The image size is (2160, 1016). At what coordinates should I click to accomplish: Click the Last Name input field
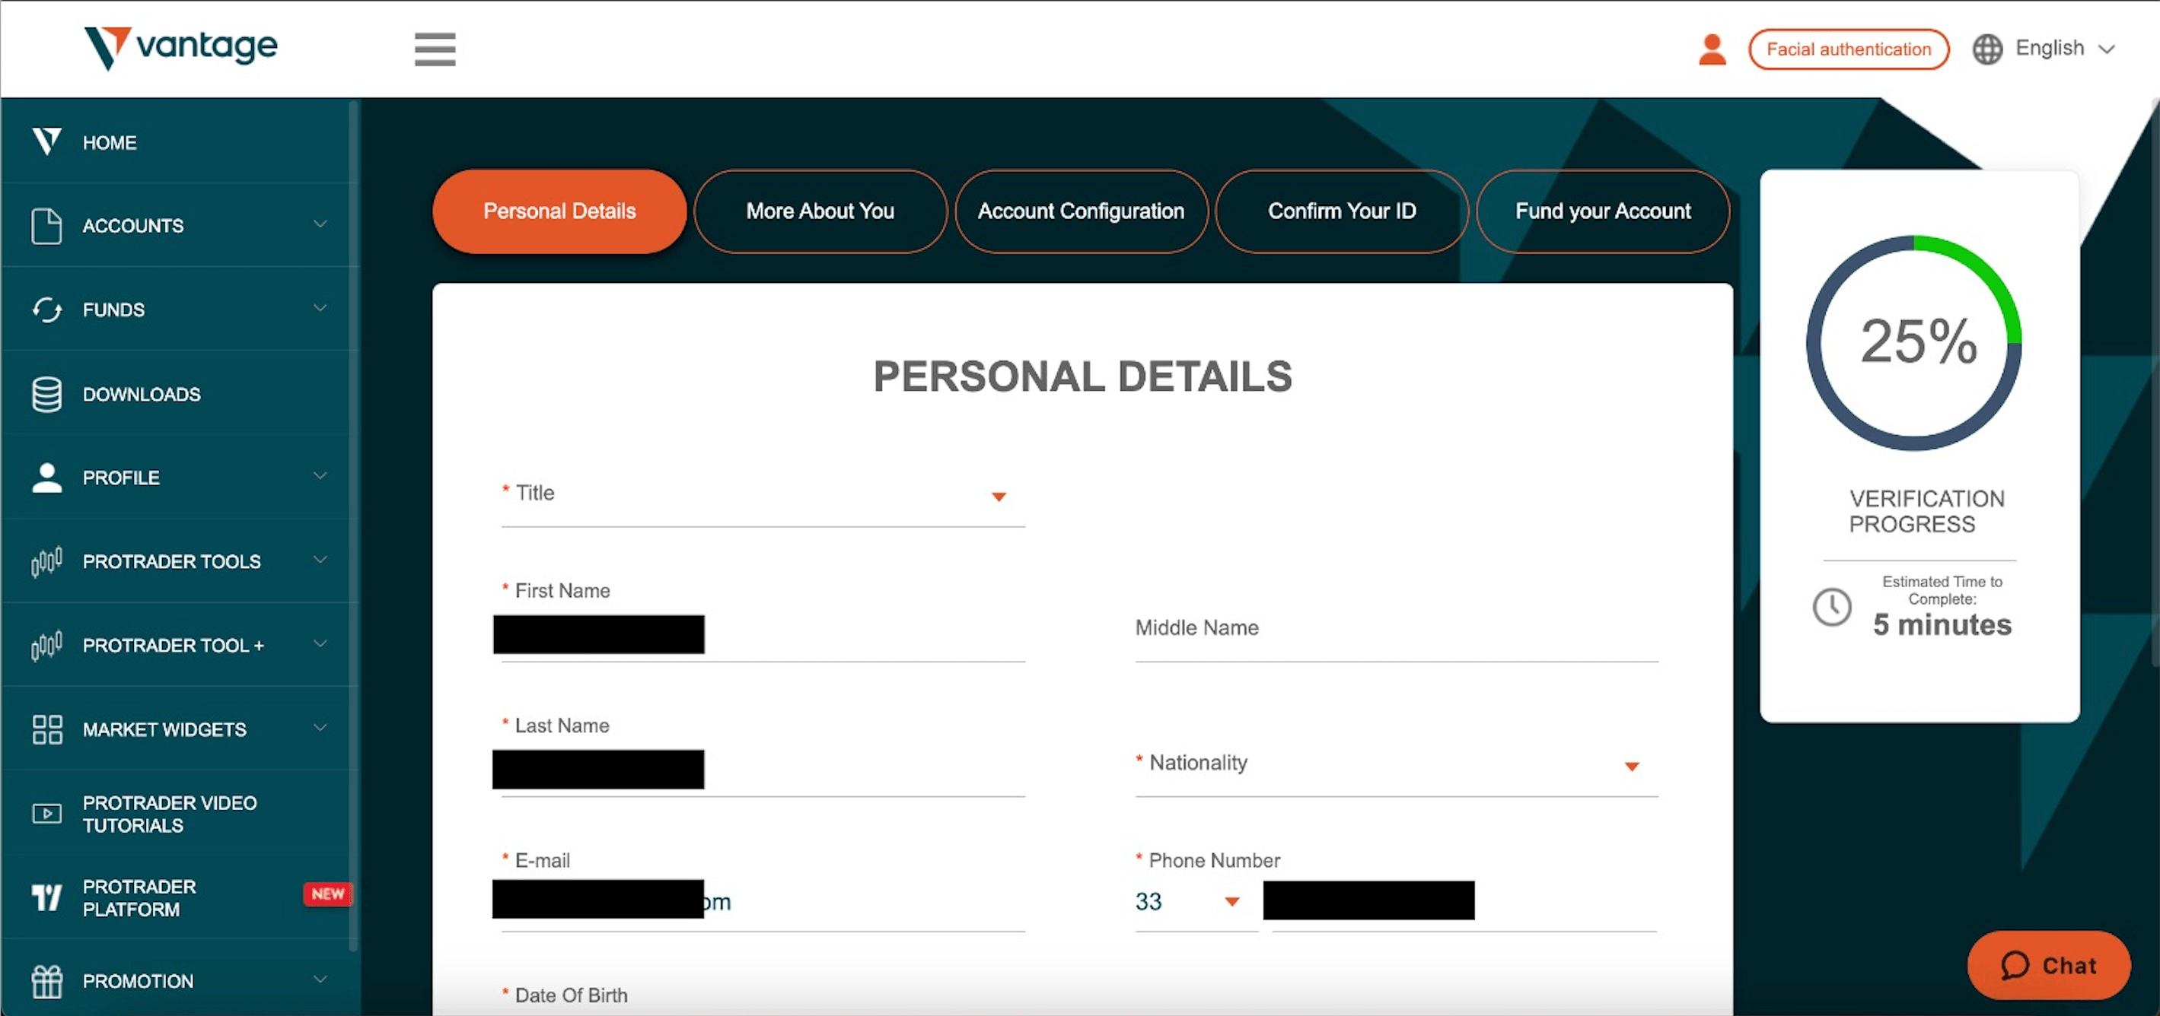point(763,770)
